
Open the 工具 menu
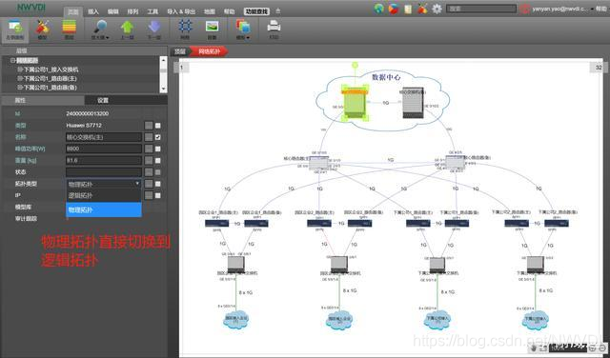point(152,11)
